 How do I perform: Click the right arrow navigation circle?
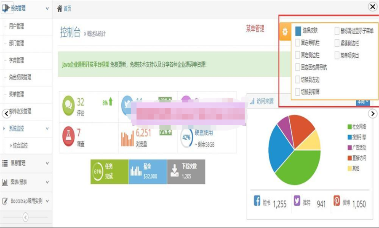[x=373, y=113]
